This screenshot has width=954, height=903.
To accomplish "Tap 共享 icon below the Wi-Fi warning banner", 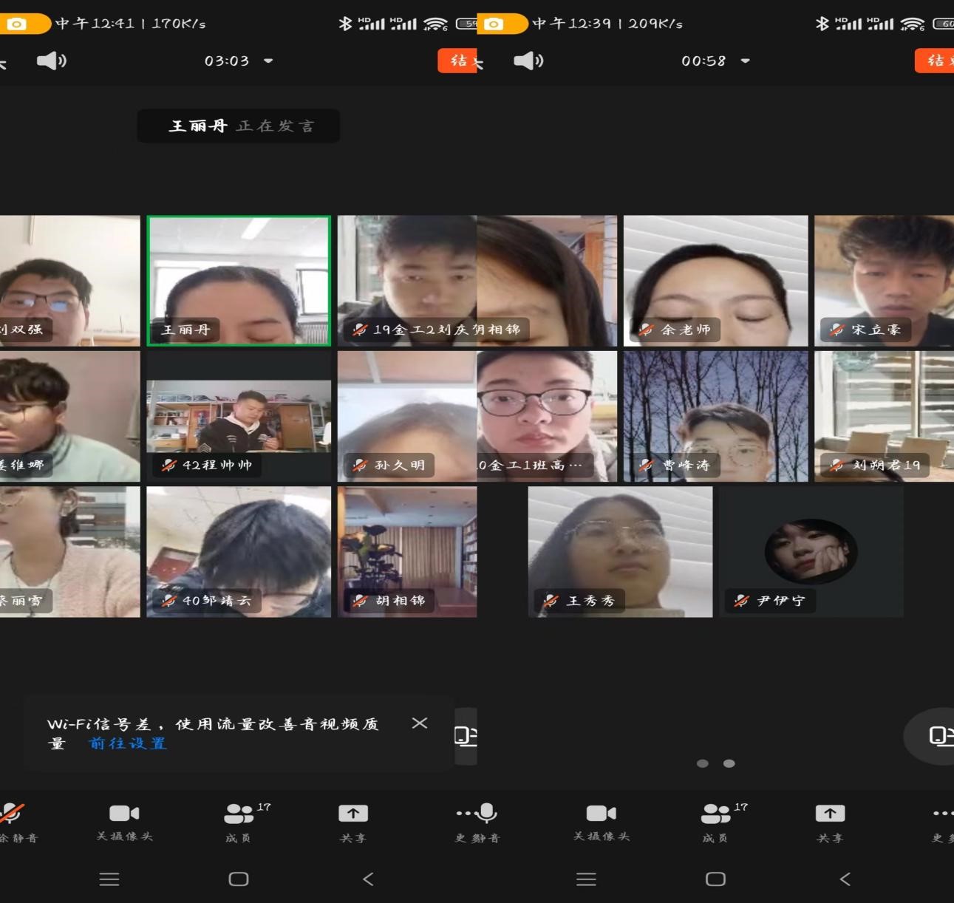I will (x=353, y=822).
